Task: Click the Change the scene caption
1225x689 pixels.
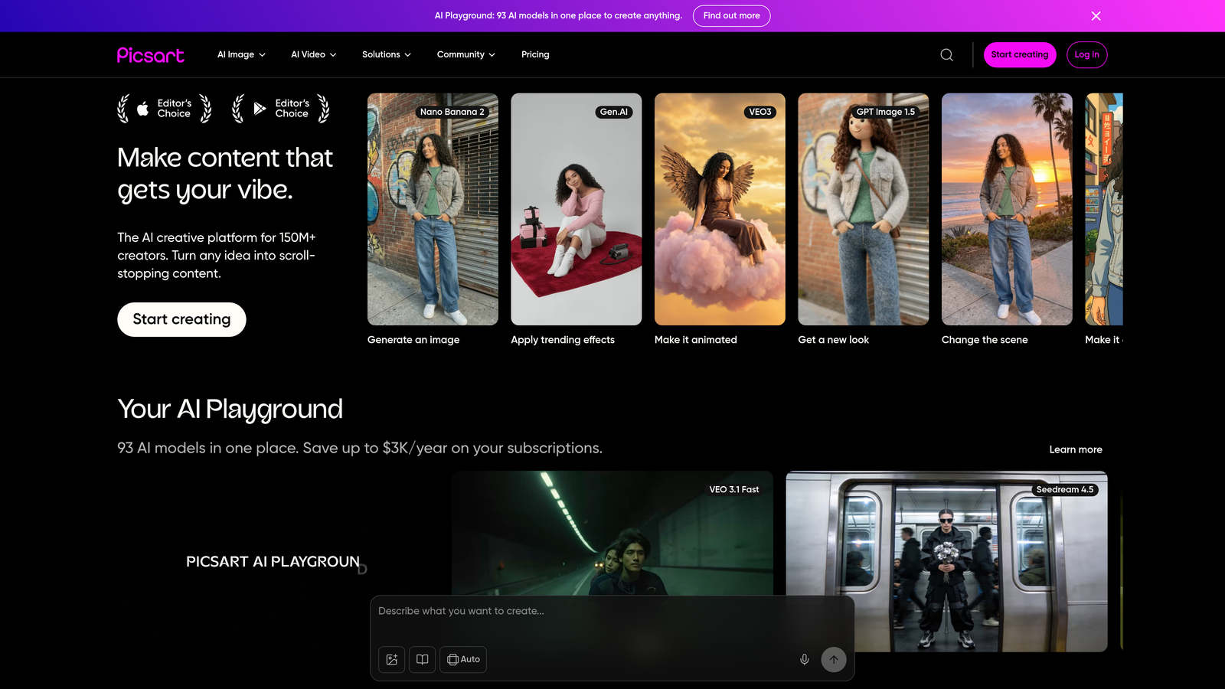Action: point(985,340)
